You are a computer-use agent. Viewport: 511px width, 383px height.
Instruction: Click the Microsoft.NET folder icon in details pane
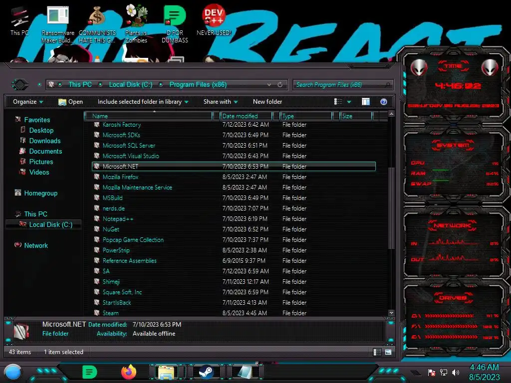[x=21, y=331]
